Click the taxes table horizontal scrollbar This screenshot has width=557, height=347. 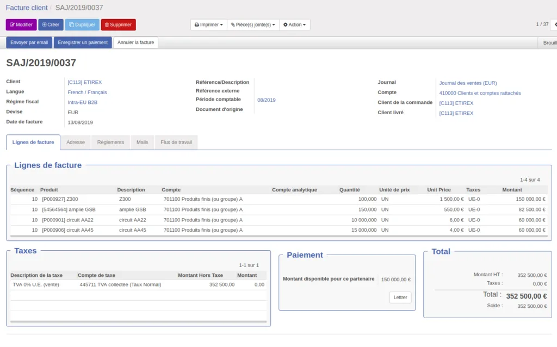pyautogui.click(x=139, y=321)
